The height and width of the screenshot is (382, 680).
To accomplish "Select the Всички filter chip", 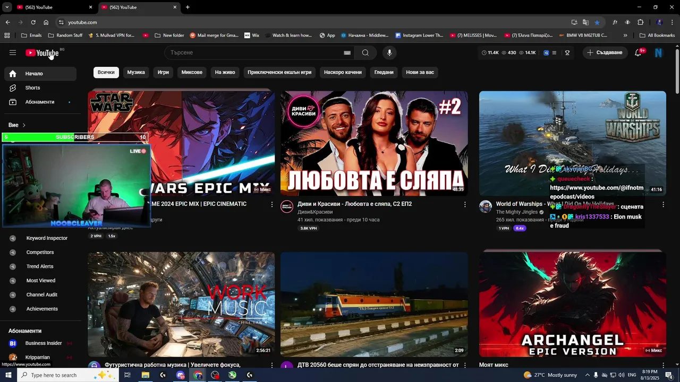I will pos(106,72).
